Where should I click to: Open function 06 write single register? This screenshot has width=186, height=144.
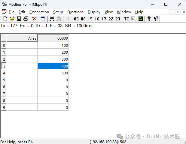click(x=83, y=19)
